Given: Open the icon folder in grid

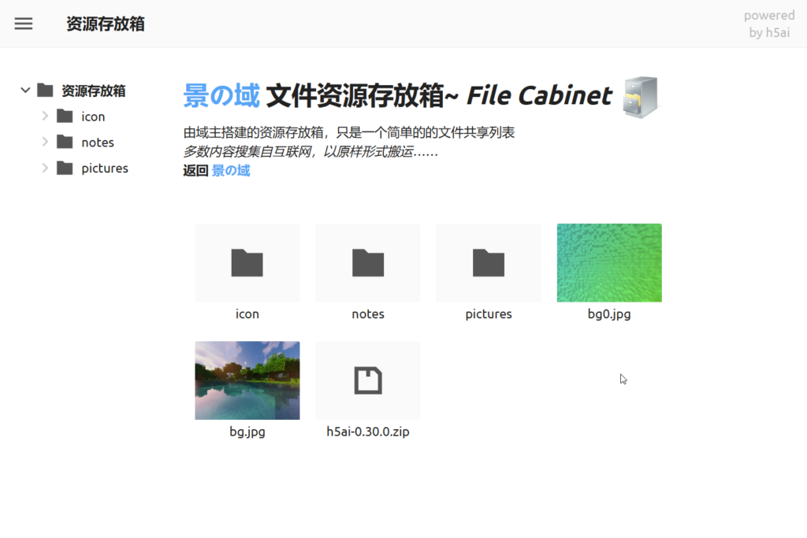Looking at the screenshot, I should click(x=247, y=263).
